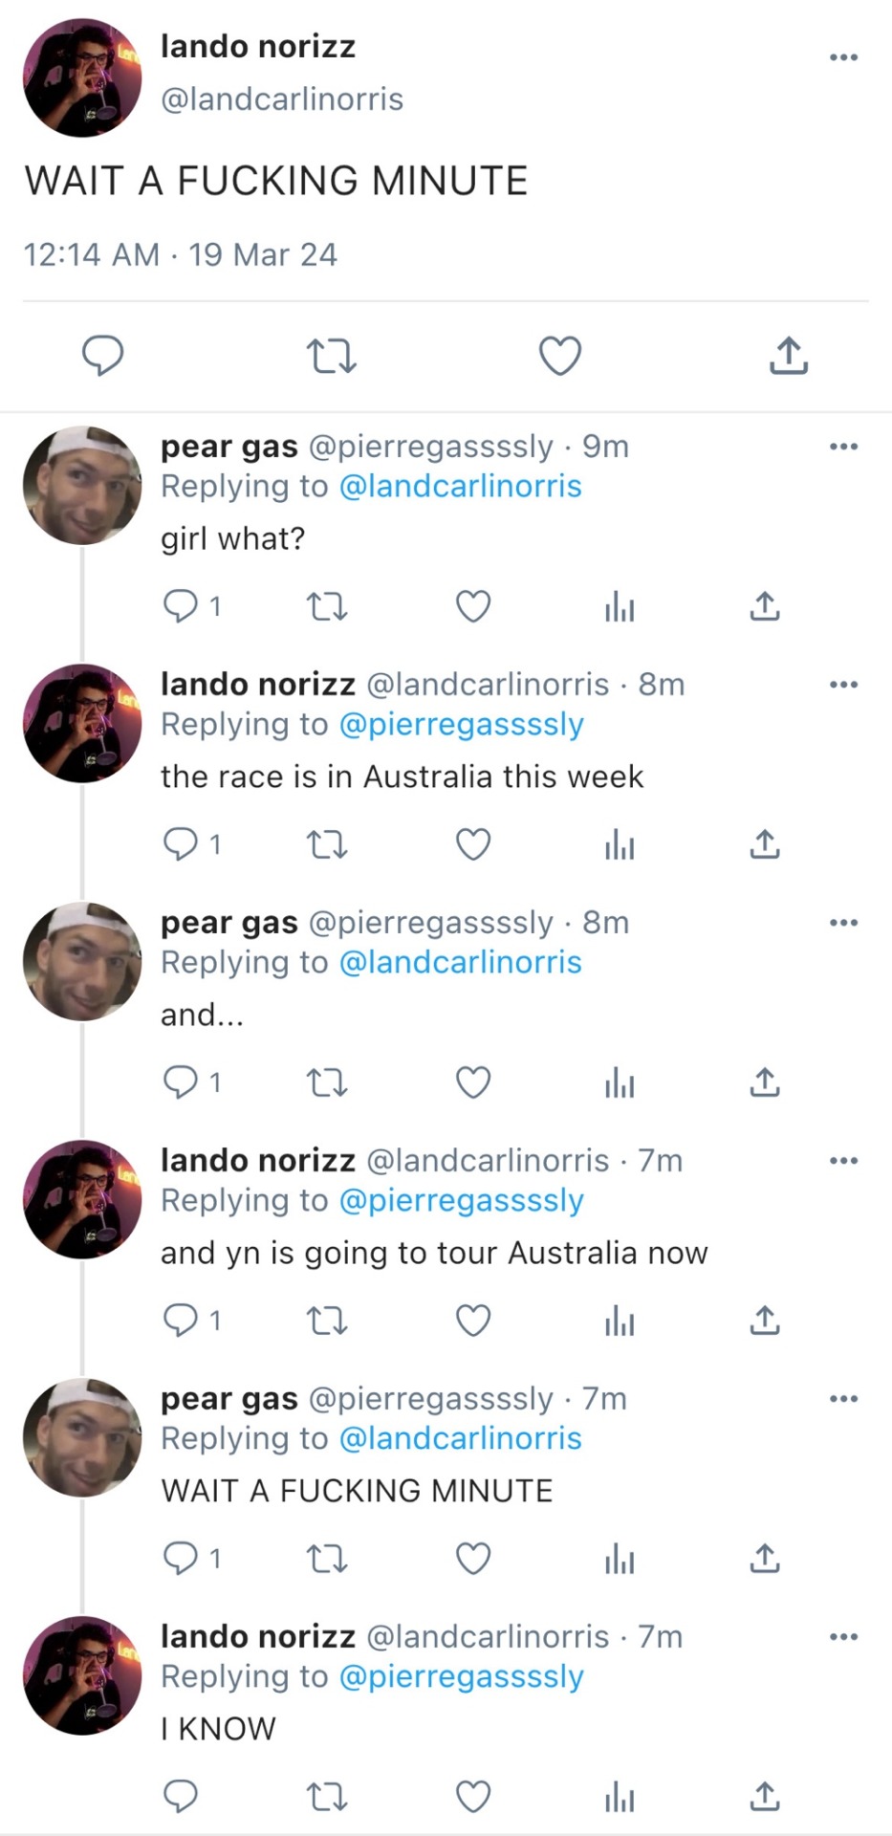
Task: Open more options for "girl what?" reply
Action: coord(843,447)
